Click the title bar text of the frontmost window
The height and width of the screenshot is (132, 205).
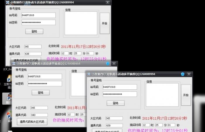click(123, 74)
